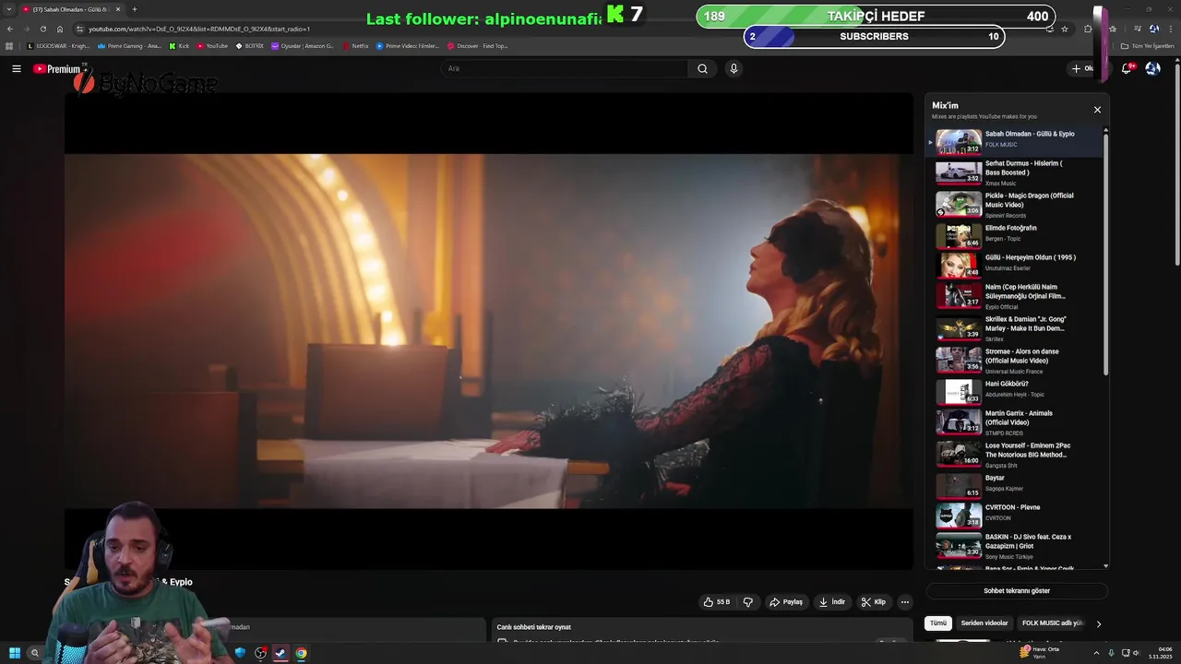The height and width of the screenshot is (664, 1181).
Task: Bookmark this page with the star icon
Action: coord(1065,29)
